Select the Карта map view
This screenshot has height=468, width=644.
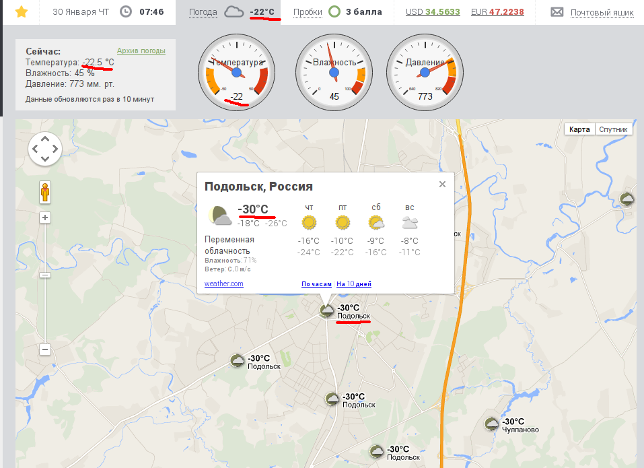point(579,129)
